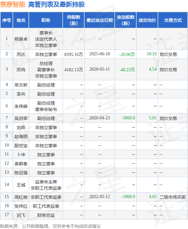Click the 持股数(股) column header
This screenshot has height=229, width=188.
tap(74, 20)
